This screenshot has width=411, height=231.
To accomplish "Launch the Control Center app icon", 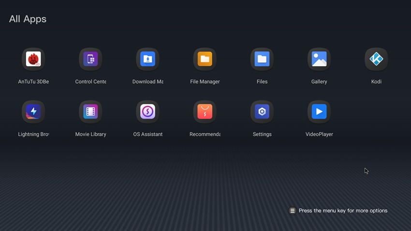I will click(90, 59).
